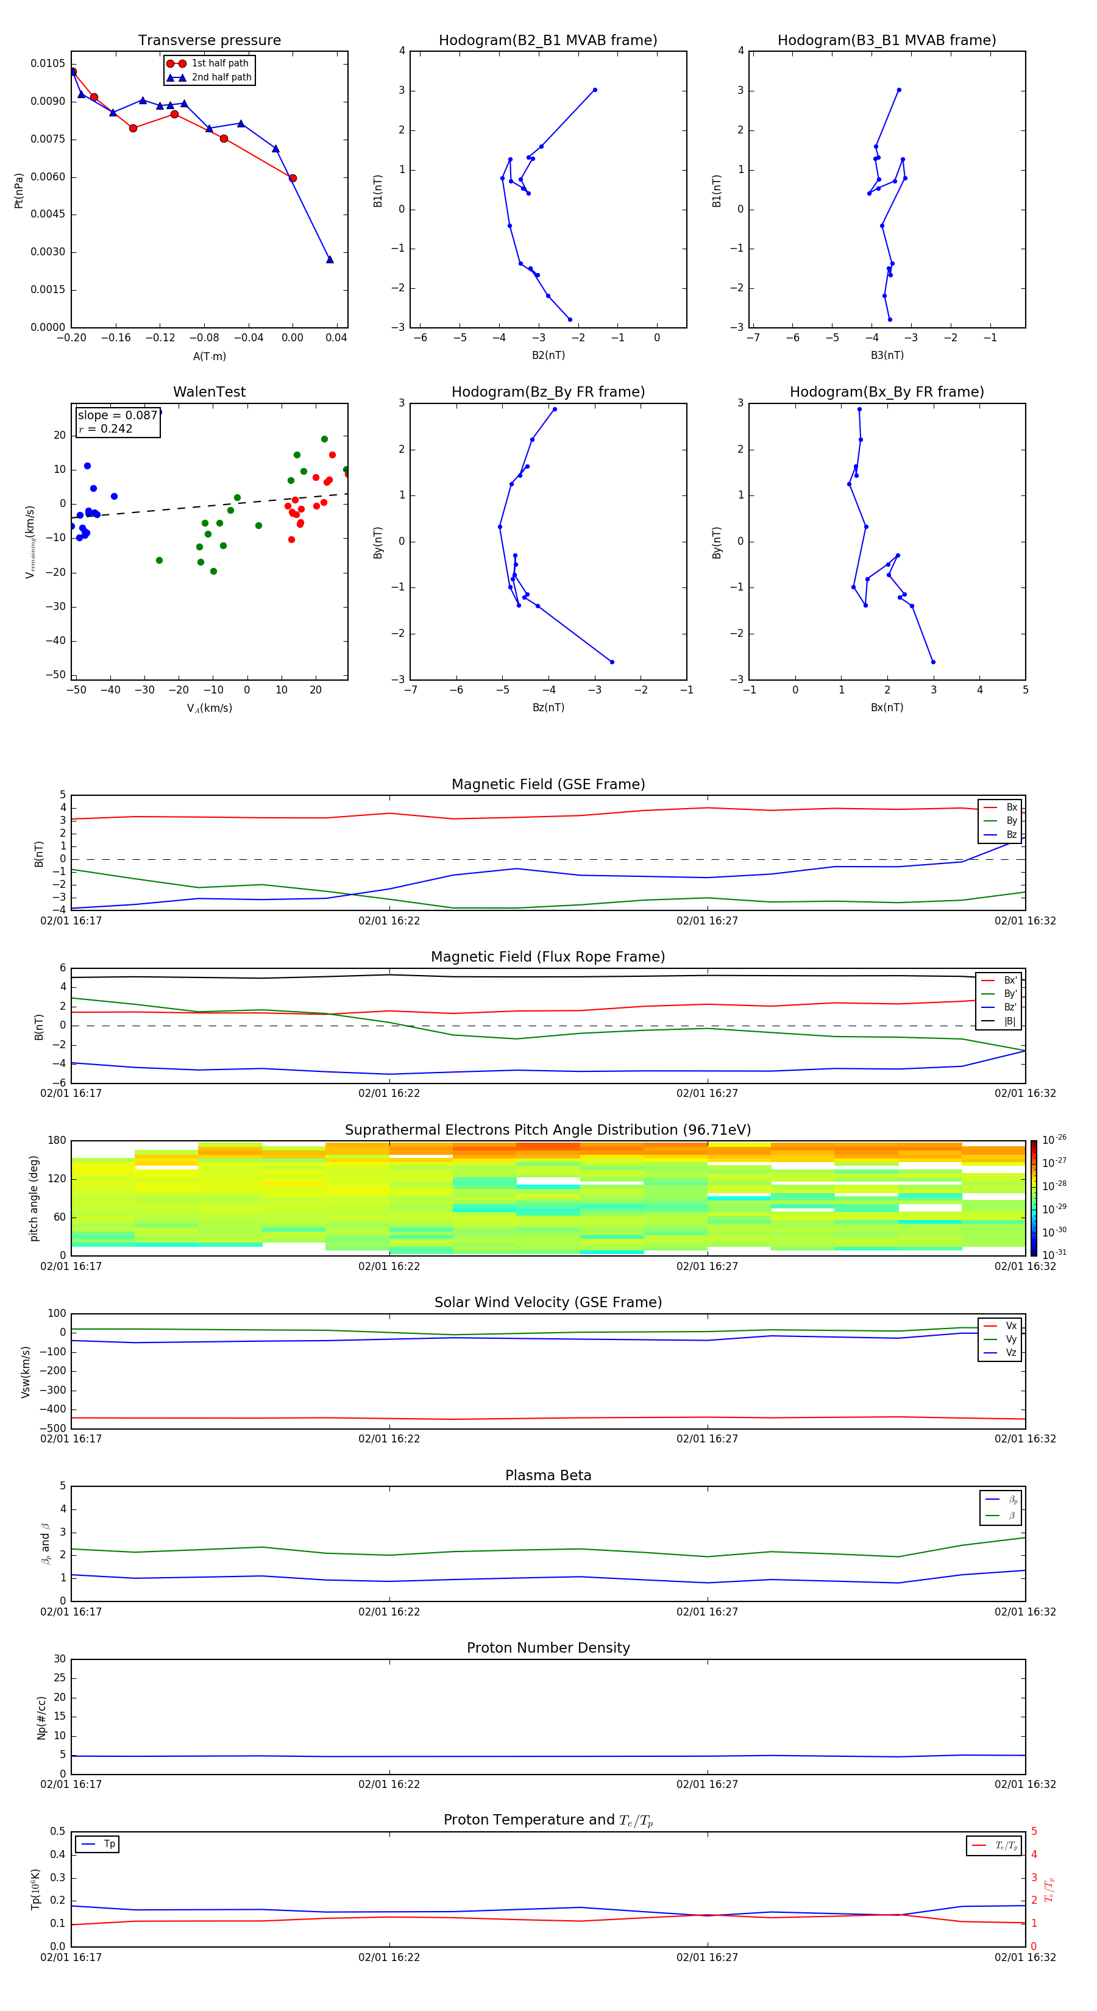Click the 'A(T·m)' x-axis label
This screenshot has height=2011, width=1097.
point(209,356)
